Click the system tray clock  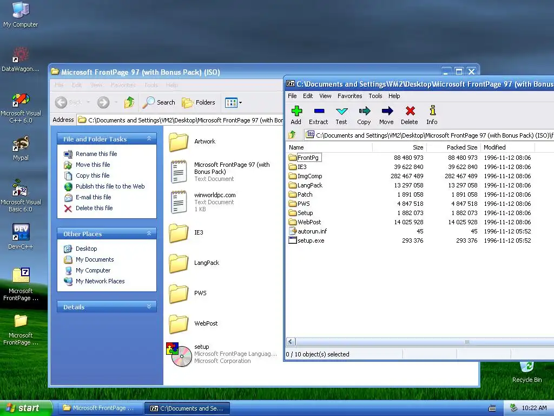pos(534,408)
